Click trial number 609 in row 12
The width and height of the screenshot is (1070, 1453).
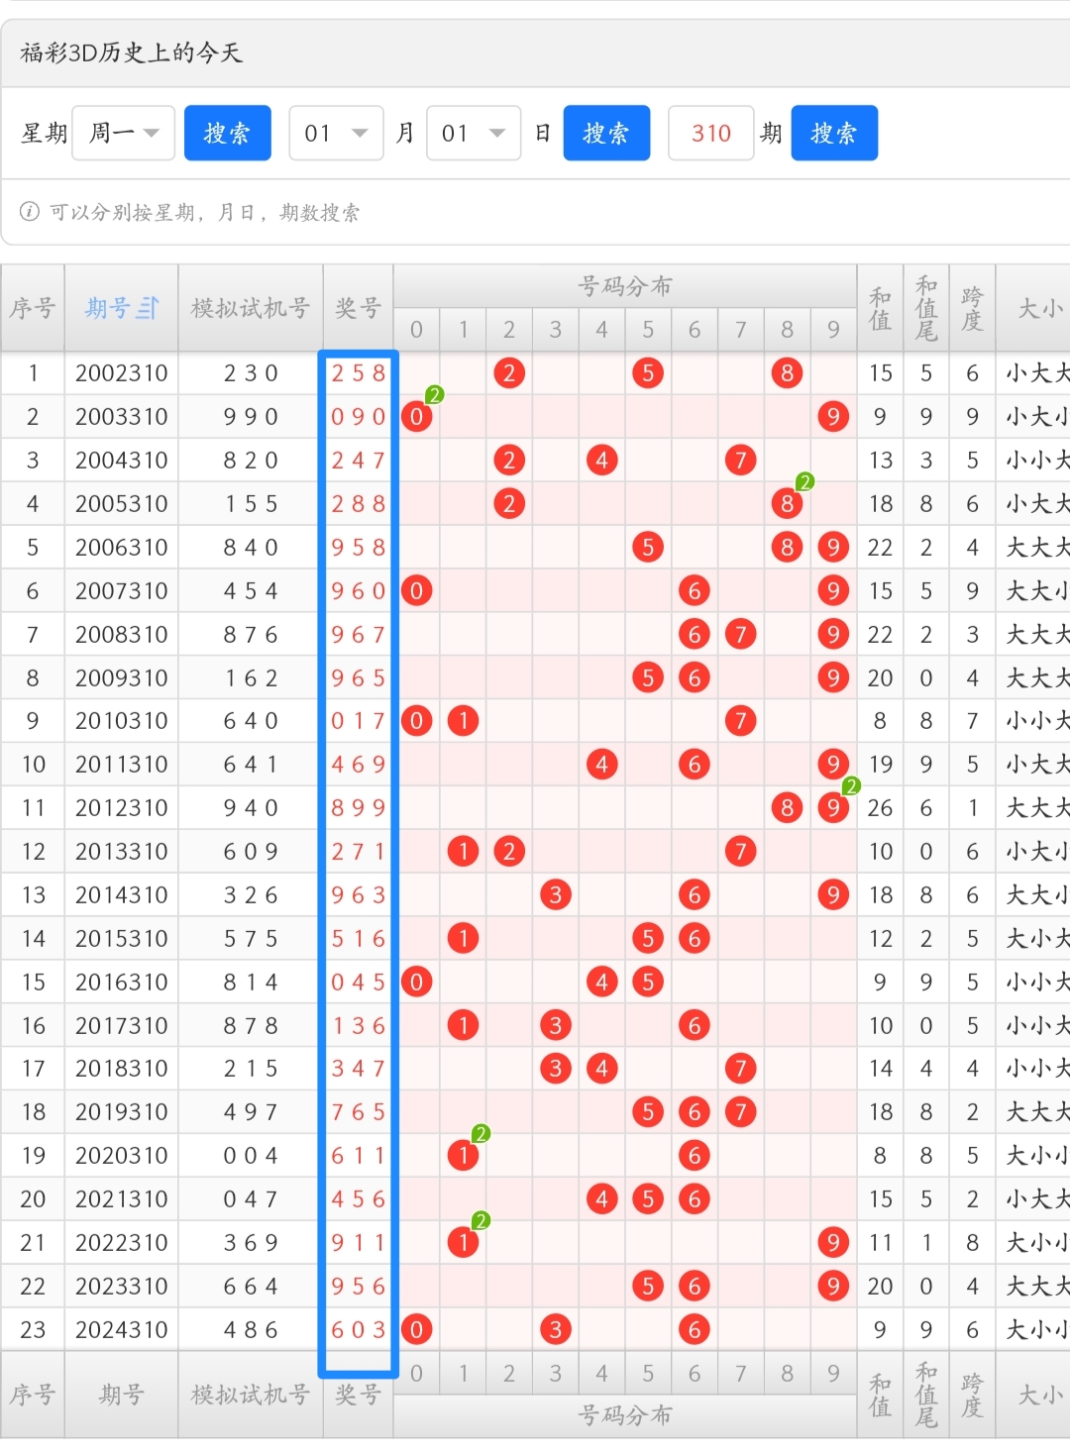coord(251,852)
